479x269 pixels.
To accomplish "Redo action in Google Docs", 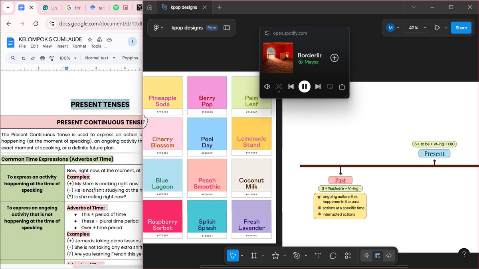I will click(x=33, y=58).
